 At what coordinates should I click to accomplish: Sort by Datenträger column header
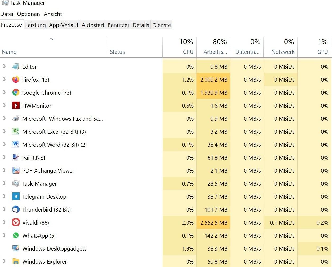point(247,47)
